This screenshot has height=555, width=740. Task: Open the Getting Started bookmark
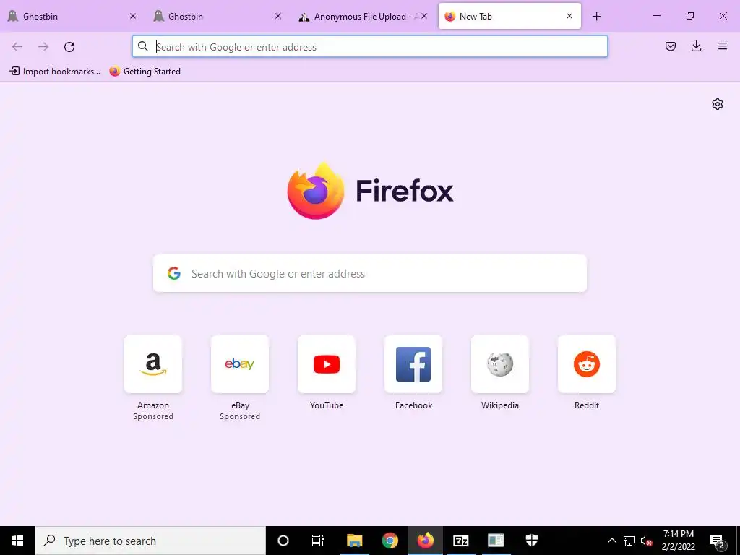145,72
